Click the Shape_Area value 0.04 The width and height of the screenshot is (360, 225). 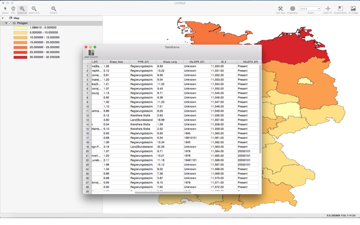point(116,125)
